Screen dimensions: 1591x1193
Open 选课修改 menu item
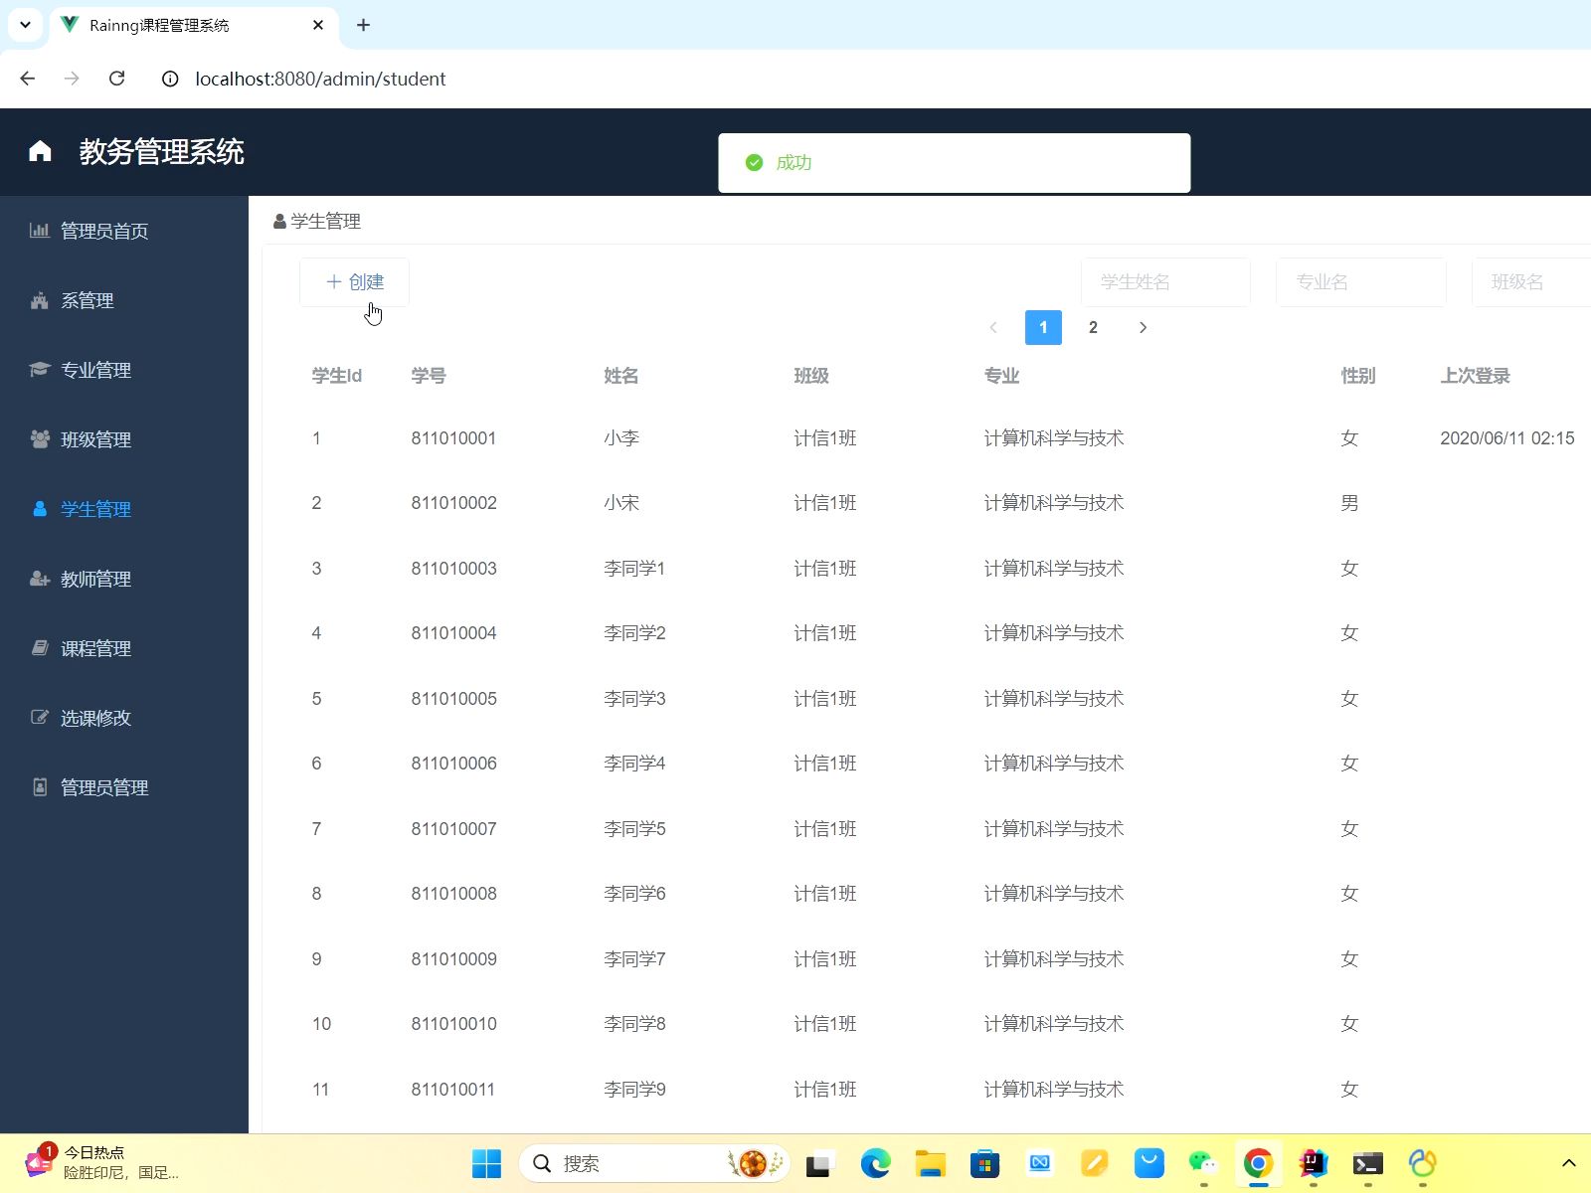(124, 718)
